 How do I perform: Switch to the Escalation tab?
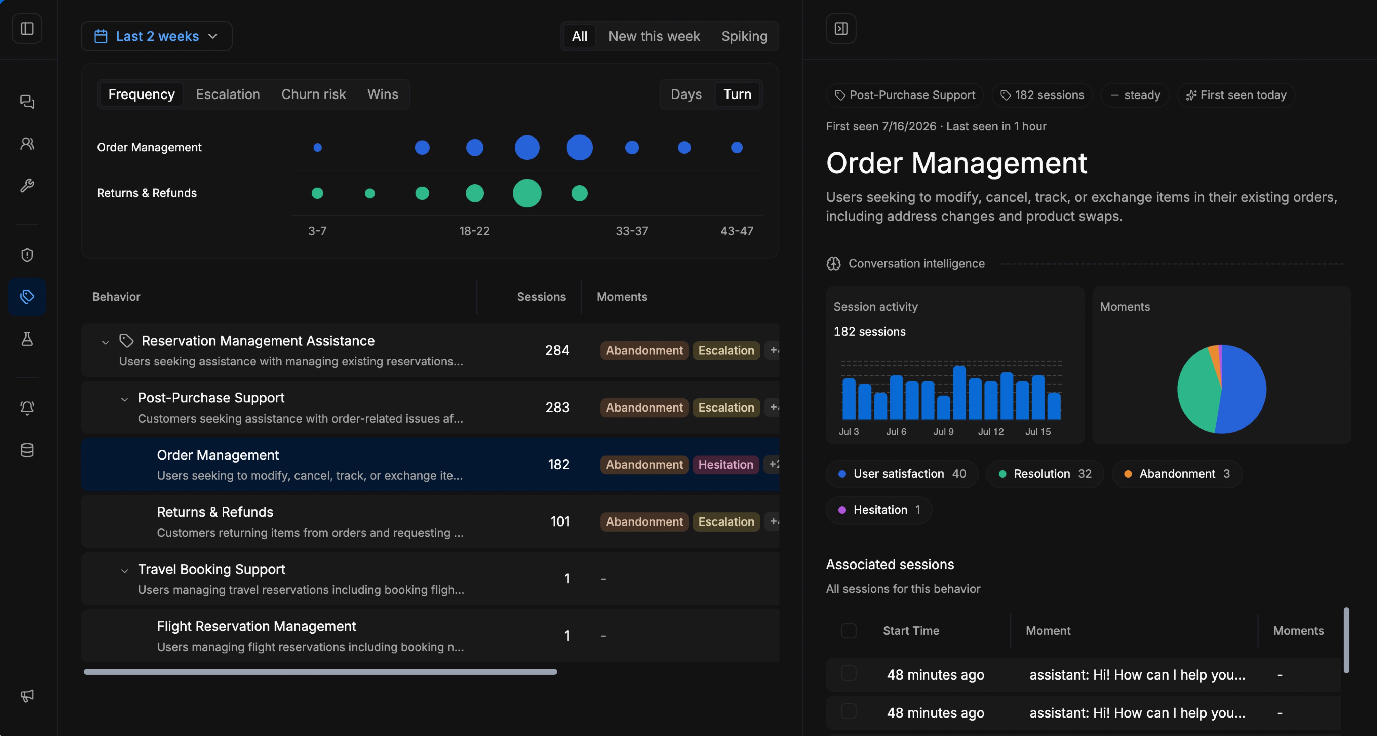tap(228, 94)
